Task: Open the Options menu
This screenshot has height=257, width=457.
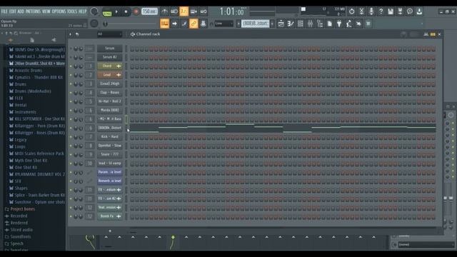Action: pyautogui.click(x=59, y=11)
